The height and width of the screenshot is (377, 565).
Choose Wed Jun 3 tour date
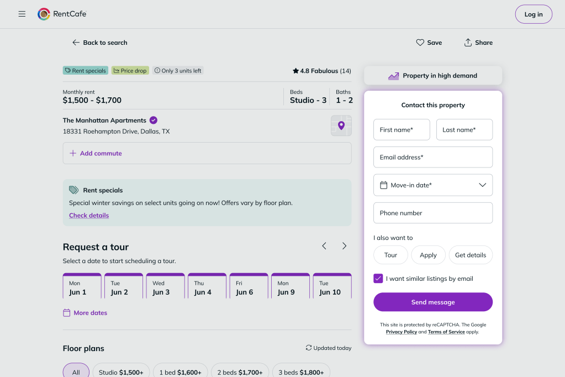click(x=165, y=286)
